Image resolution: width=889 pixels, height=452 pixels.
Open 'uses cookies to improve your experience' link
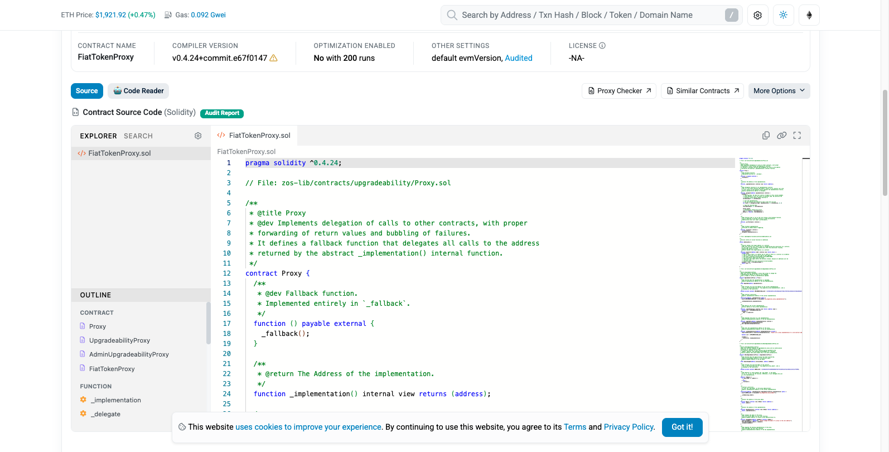(308, 427)
